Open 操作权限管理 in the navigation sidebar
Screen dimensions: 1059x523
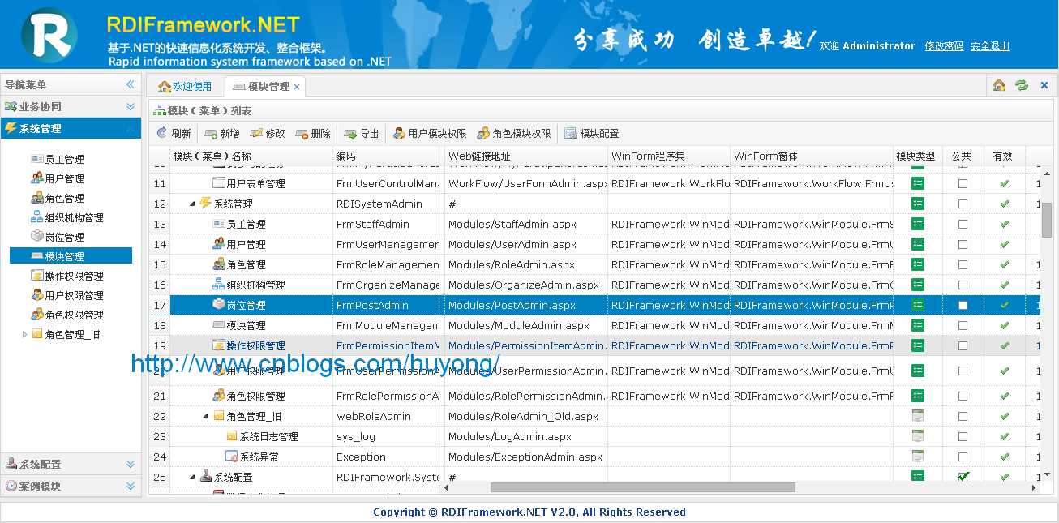pos(67,276)
